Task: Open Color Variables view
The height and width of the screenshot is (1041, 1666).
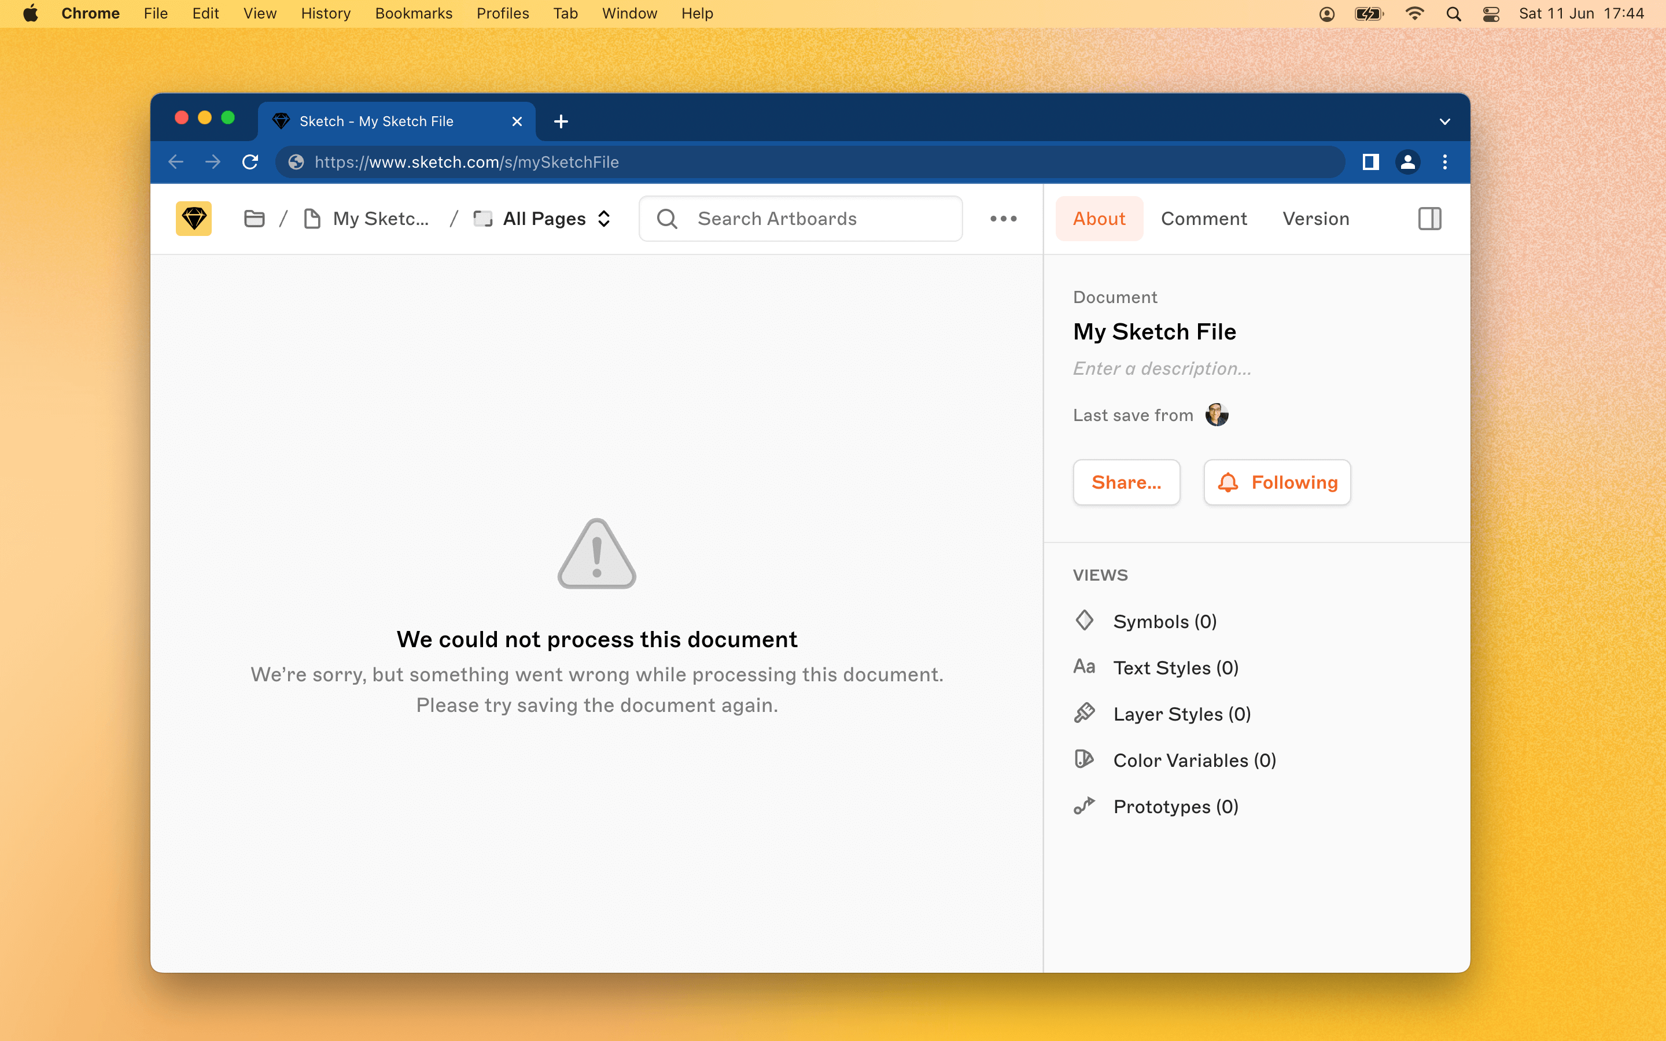Action: pyautogui.click(x=1194, y=760)
